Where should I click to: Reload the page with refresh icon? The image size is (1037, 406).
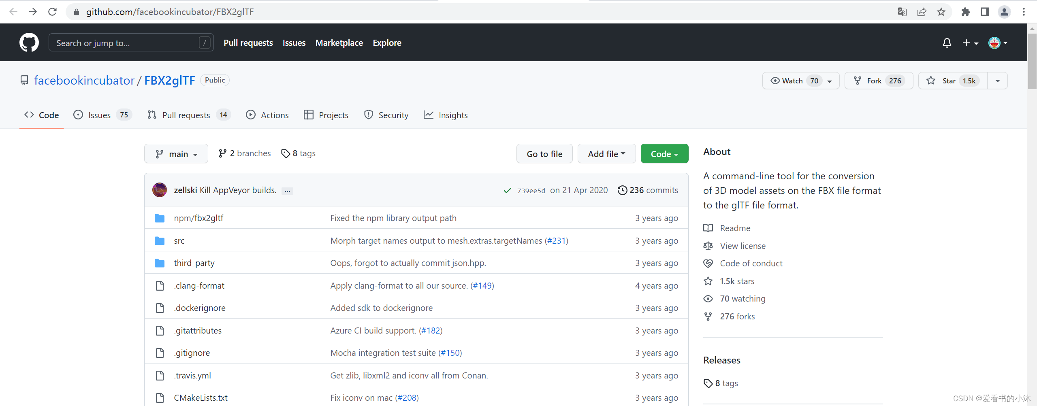coord(52,12)
